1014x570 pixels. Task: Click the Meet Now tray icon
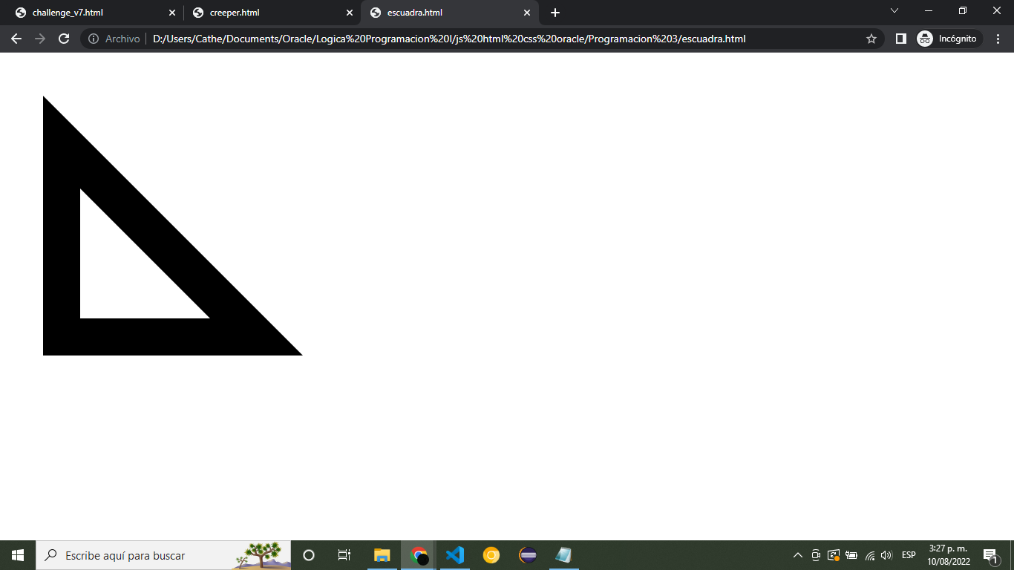click(x=816, y=555)
